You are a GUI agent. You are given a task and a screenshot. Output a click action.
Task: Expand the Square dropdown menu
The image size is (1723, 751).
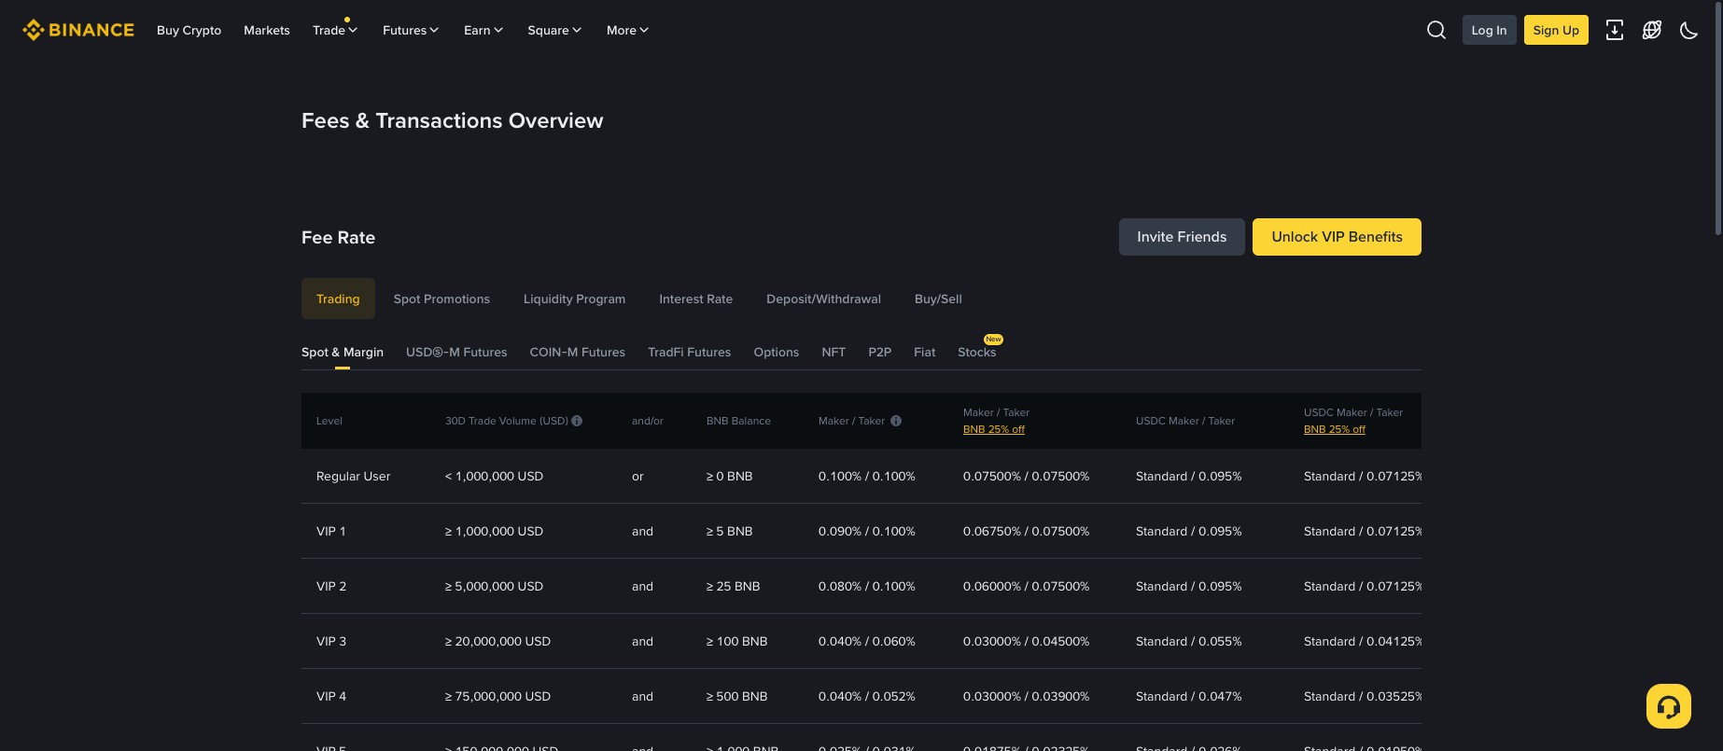[x=554, y=30]
